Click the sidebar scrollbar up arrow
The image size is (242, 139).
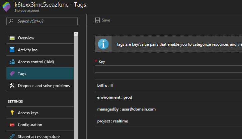coord(76,34)
